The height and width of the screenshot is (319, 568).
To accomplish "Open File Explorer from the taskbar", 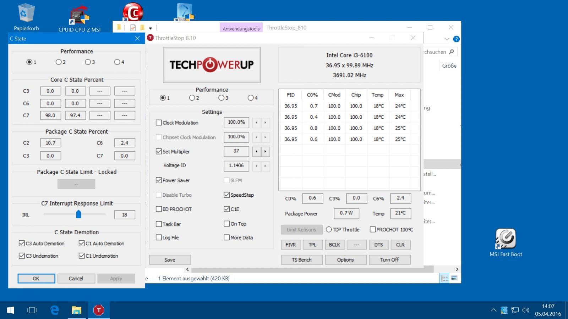I will coord(76,310).
